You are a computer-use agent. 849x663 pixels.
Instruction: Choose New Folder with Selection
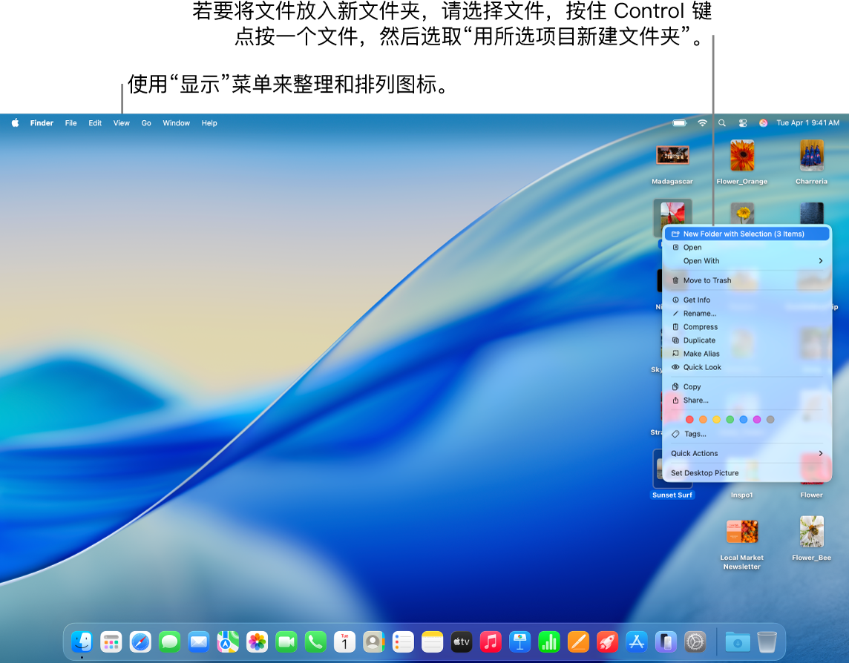743,234
